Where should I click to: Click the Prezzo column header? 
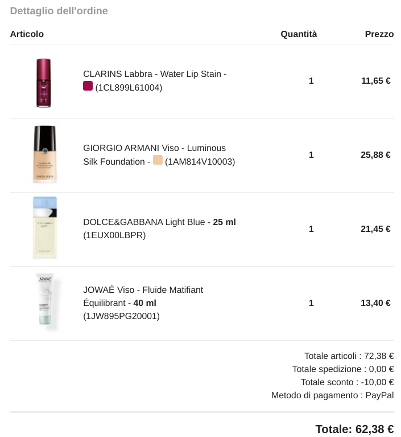379,34
